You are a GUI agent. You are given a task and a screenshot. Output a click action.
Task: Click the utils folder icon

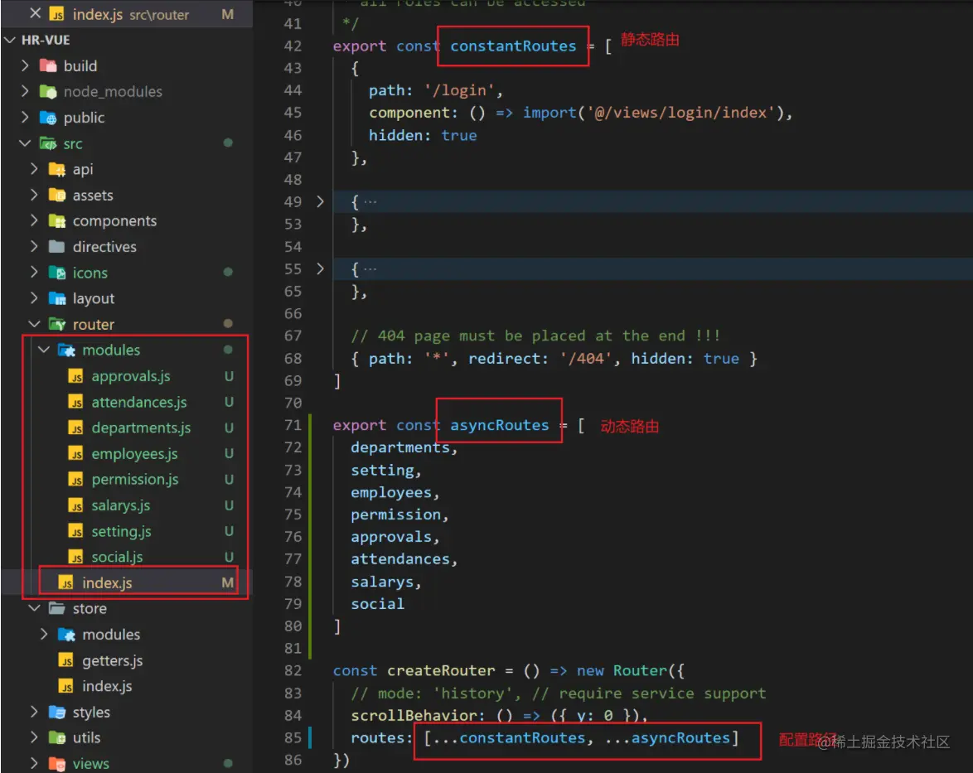pos(57,737)
